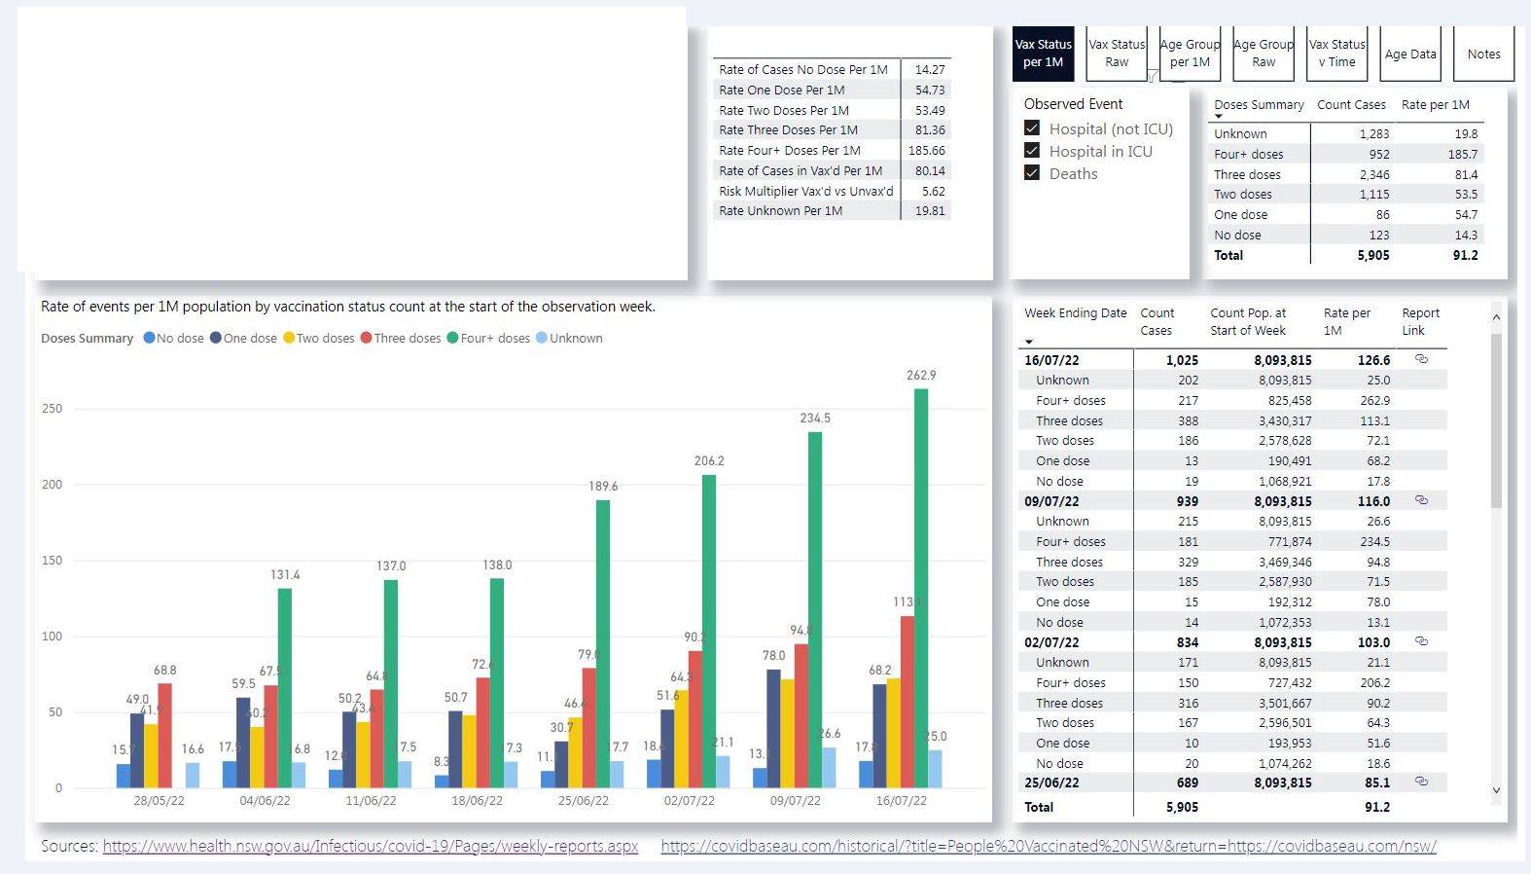1531x874 pixels.
Task: Select the Three doses bar labeled 68.8
Action: [x=164, y=735]
